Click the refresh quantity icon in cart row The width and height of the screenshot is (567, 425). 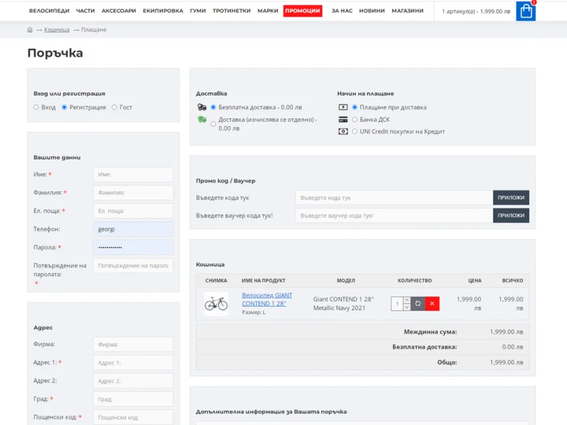tap(418, 304)
